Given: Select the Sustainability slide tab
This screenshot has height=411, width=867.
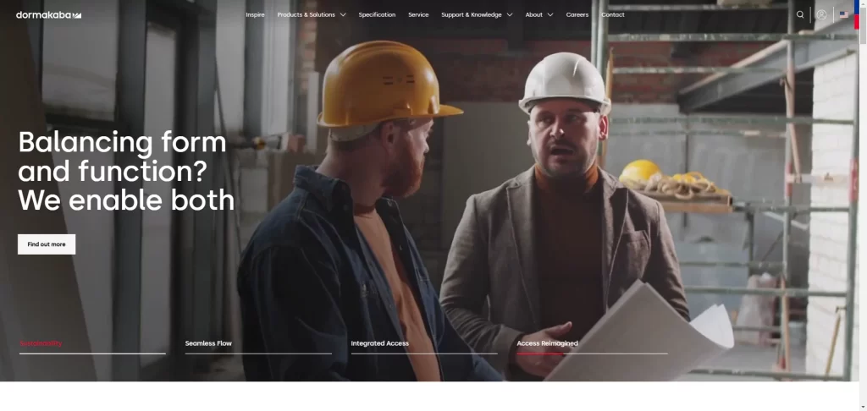Looking at the screenshot, I should (x=41, y=343).
